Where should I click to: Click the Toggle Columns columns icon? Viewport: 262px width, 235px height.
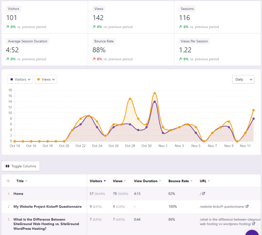[7, 166]
